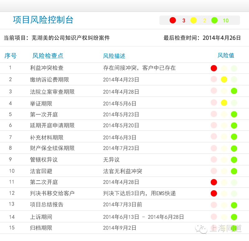Click the yellow count number 2

[204, 21]
